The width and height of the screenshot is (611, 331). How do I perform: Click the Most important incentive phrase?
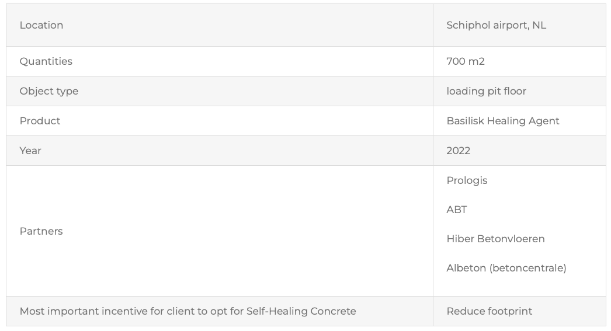[84, 311]
